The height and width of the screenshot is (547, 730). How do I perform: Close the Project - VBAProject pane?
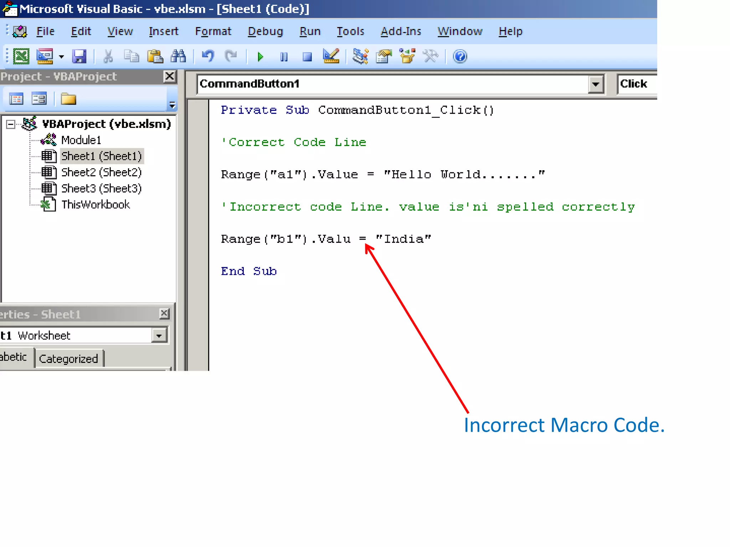[169, 76]
